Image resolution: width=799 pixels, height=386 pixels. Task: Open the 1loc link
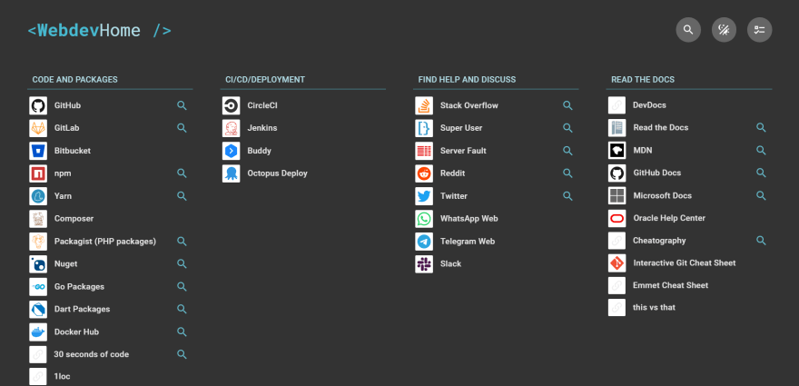pyautogui.click(x=62, y=376)
